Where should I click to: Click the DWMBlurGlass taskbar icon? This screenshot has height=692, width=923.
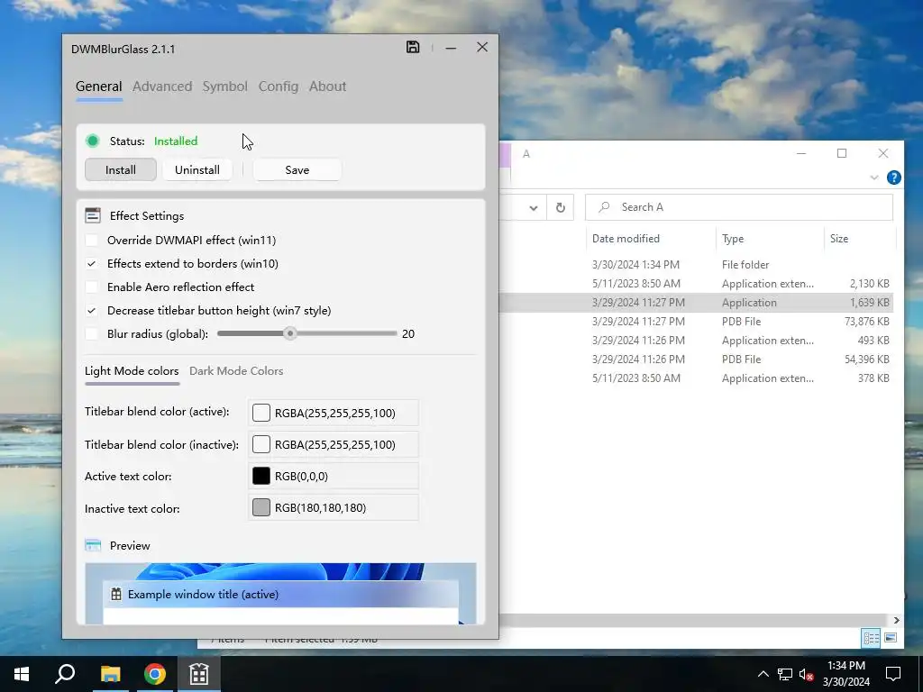199,674
